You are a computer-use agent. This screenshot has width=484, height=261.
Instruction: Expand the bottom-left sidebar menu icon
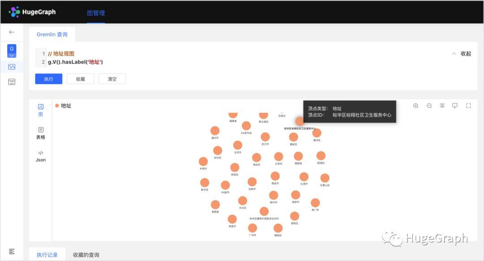pyautogui.click(x=12, y=252)
